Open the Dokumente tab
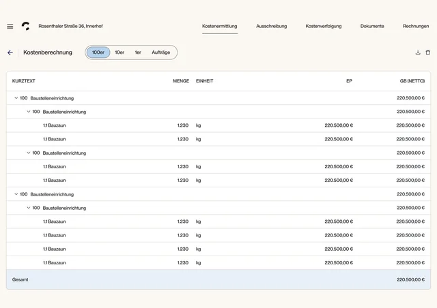Viewport: 437px width, 308px height. click(372, 26)
